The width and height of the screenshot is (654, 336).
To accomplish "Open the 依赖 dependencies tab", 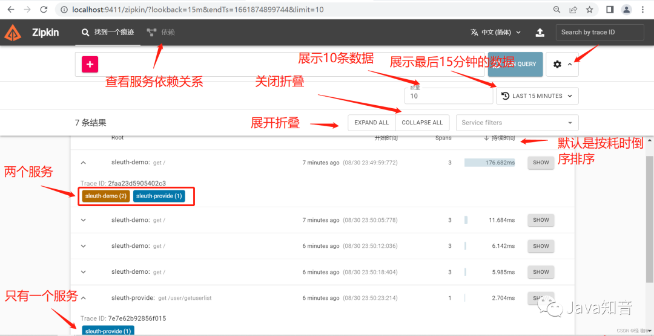I will point(161,32).
